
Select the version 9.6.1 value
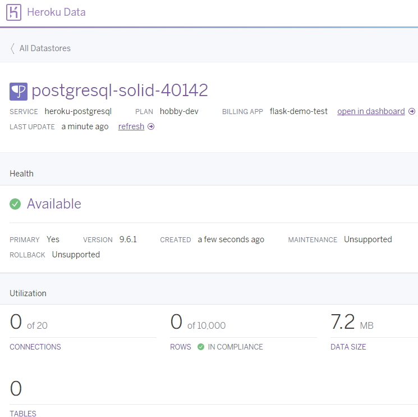pos(128,239)
